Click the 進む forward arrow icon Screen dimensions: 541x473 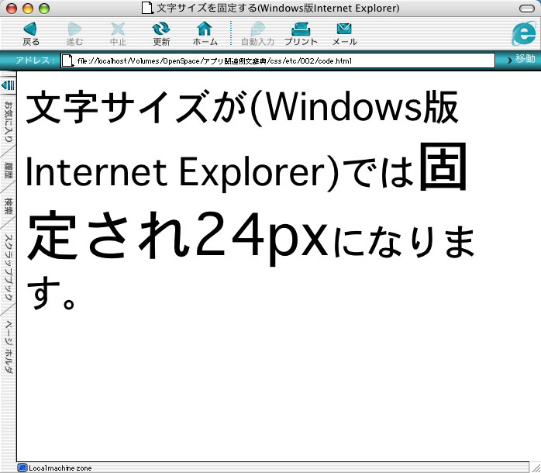[74, 29]
